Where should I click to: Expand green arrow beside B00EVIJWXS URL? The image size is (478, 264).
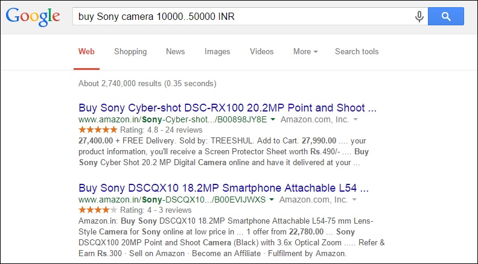click(x=272, y=200)
